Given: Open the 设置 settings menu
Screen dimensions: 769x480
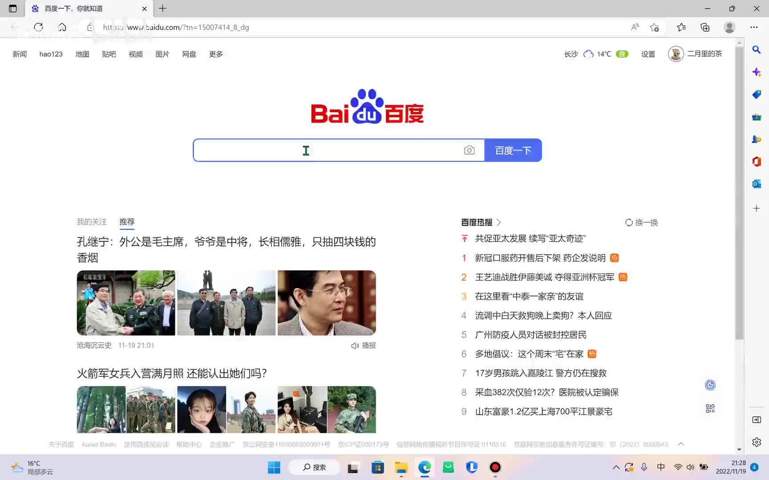Looking at the screenshot, I should click(x=648, y=54).
